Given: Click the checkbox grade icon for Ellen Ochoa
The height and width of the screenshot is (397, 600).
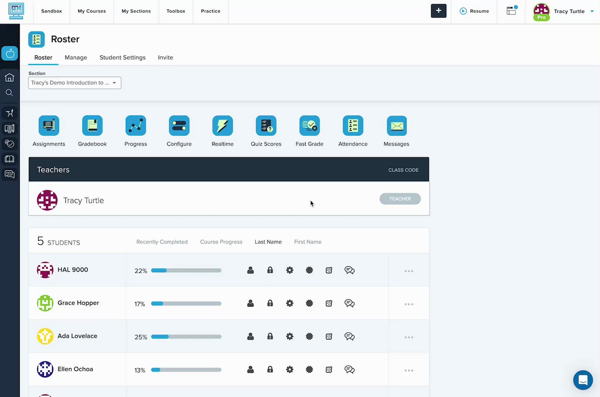Looking at the screenshot, I should (329, 369).
